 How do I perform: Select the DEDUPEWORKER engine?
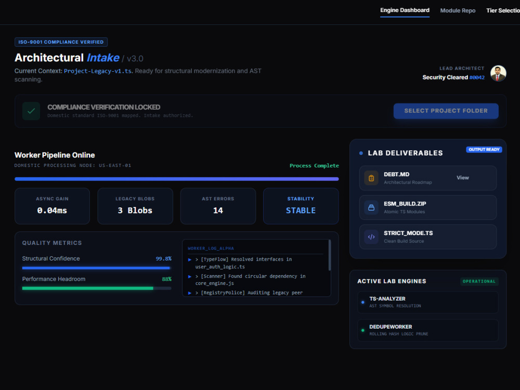428,330
